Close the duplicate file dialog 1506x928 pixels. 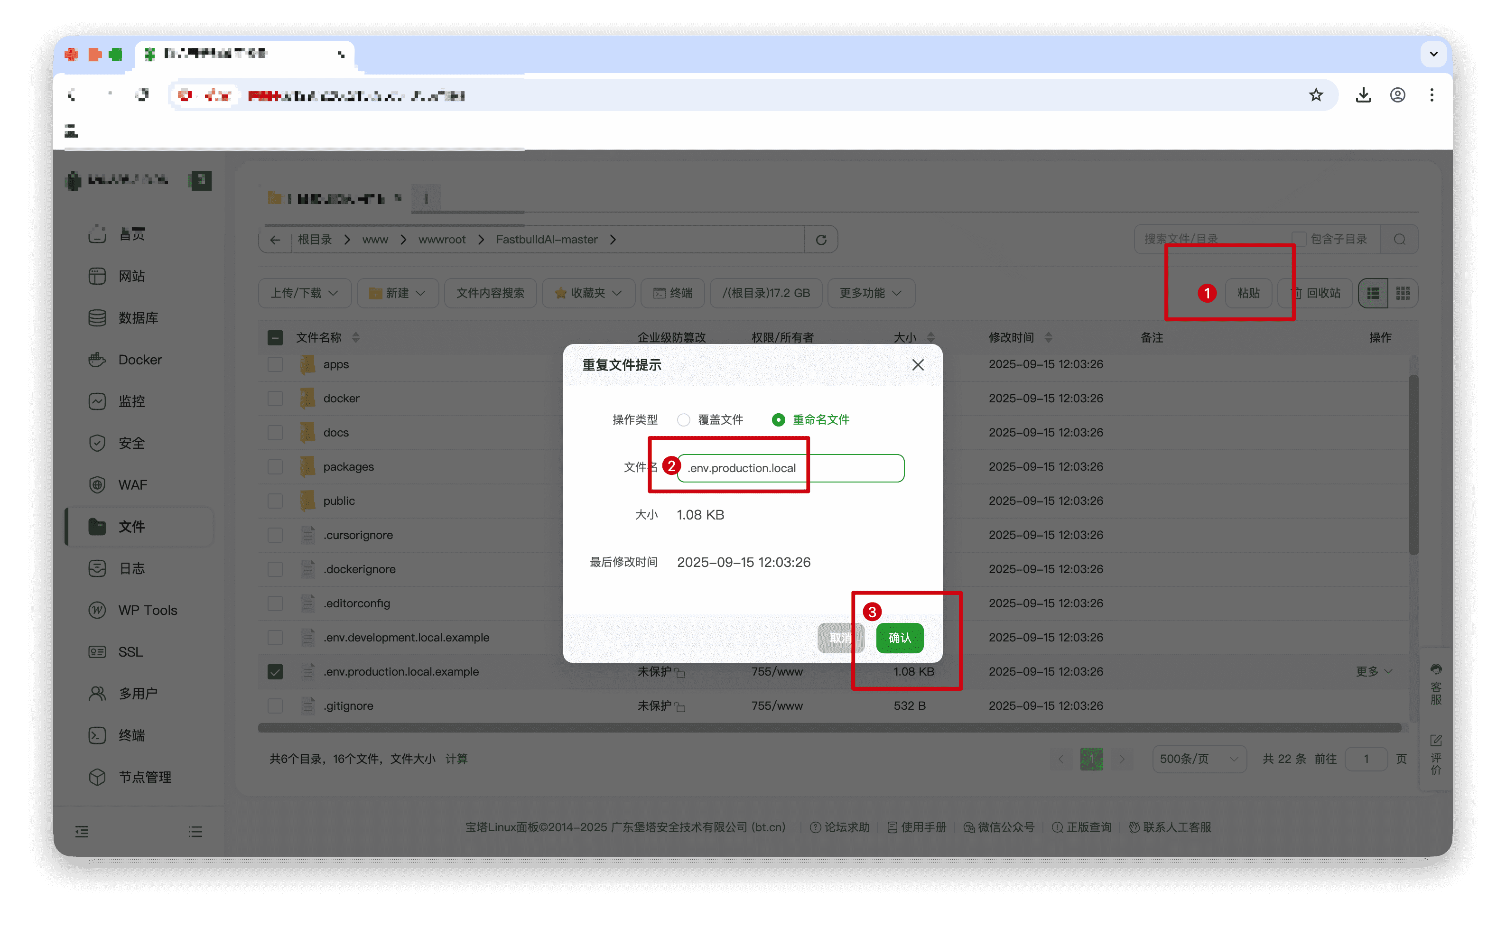918,364
